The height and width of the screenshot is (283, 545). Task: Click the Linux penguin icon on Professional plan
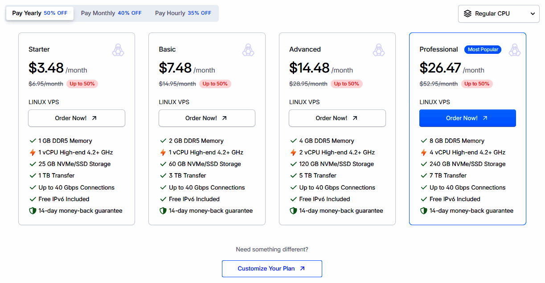click(515, 50)
